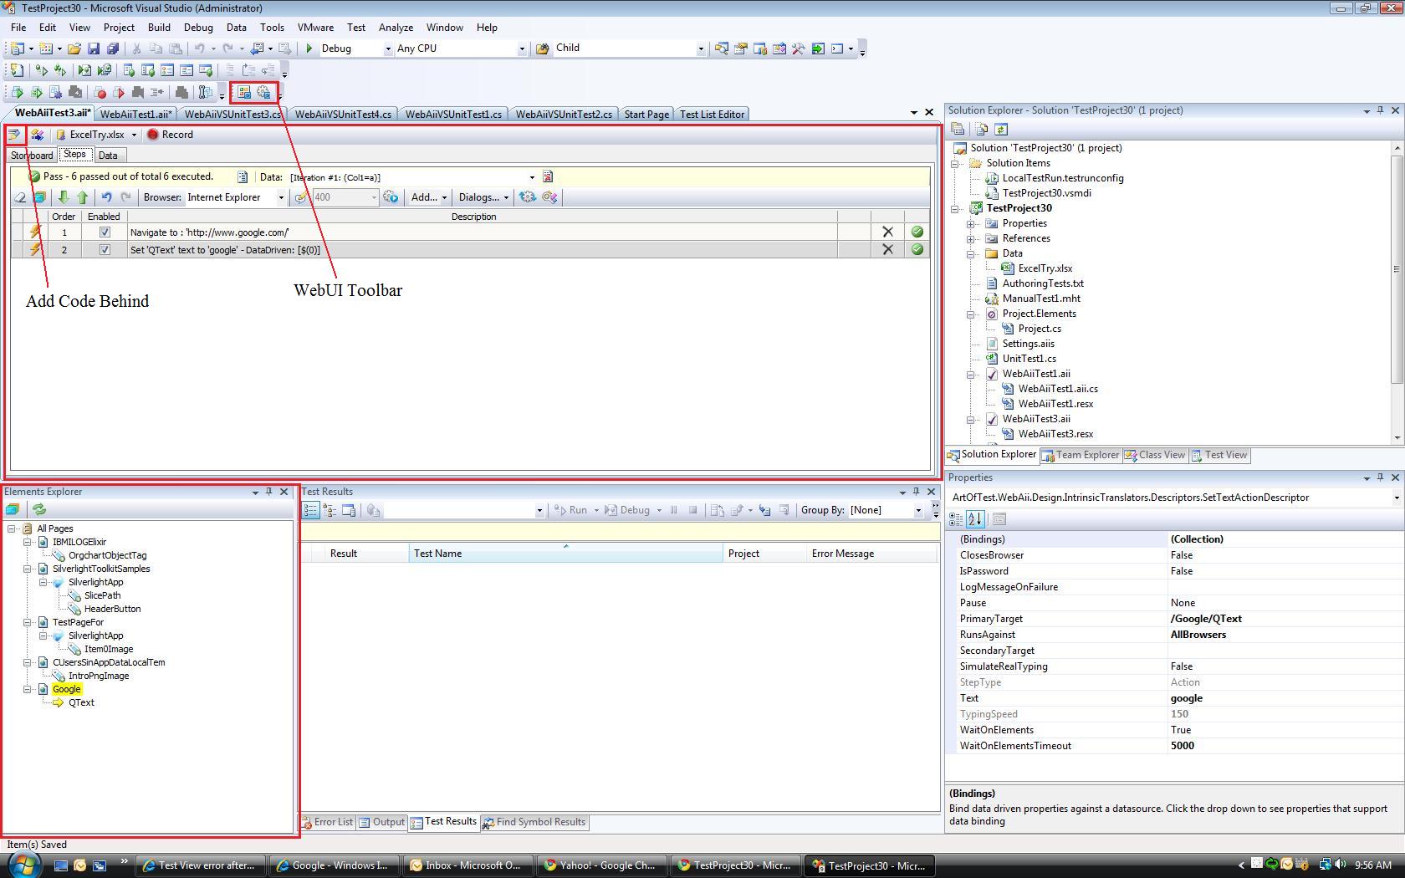Switch to the Data tab
Viewport: 1405px width, 878px height.
click(x=108, y=156)
